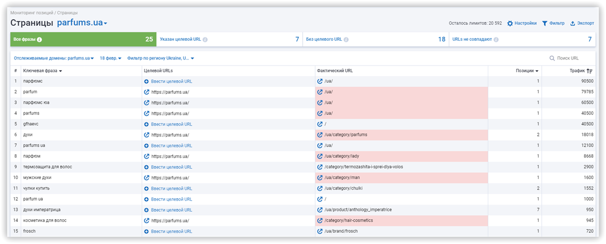Open actual URL icon for /ua/brand/frosch
Image resolution: width=606 pixels, height=244 pixels.
(x=320, y=231)
